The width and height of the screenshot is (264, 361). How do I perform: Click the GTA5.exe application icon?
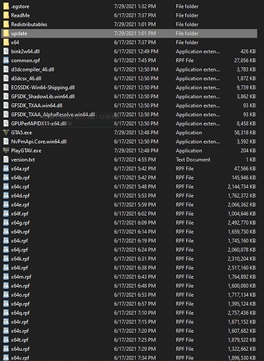(x=6, y=133)
